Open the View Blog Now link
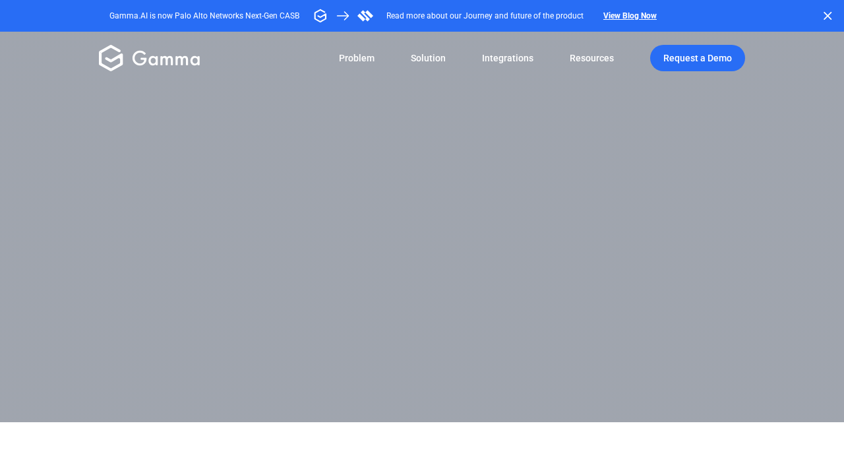The height and width of the screenshot is (475, 844). click(x=629, y=15)
